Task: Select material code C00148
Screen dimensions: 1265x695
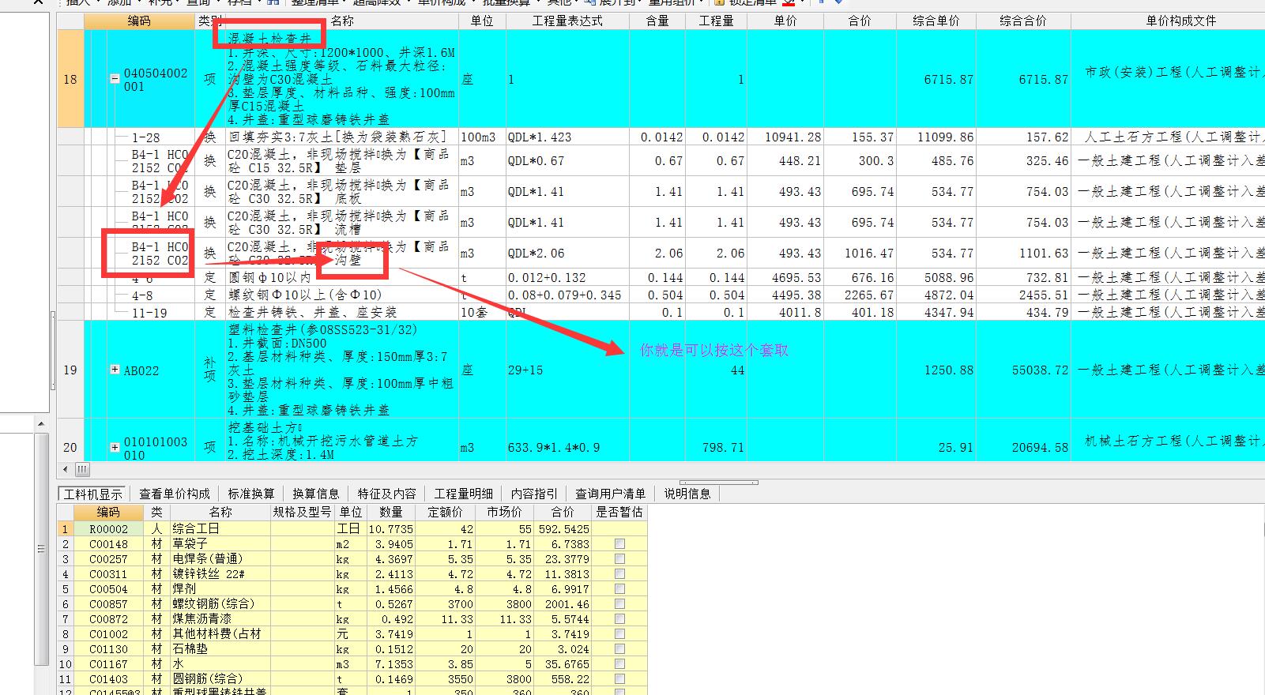Action: [108, 544]
